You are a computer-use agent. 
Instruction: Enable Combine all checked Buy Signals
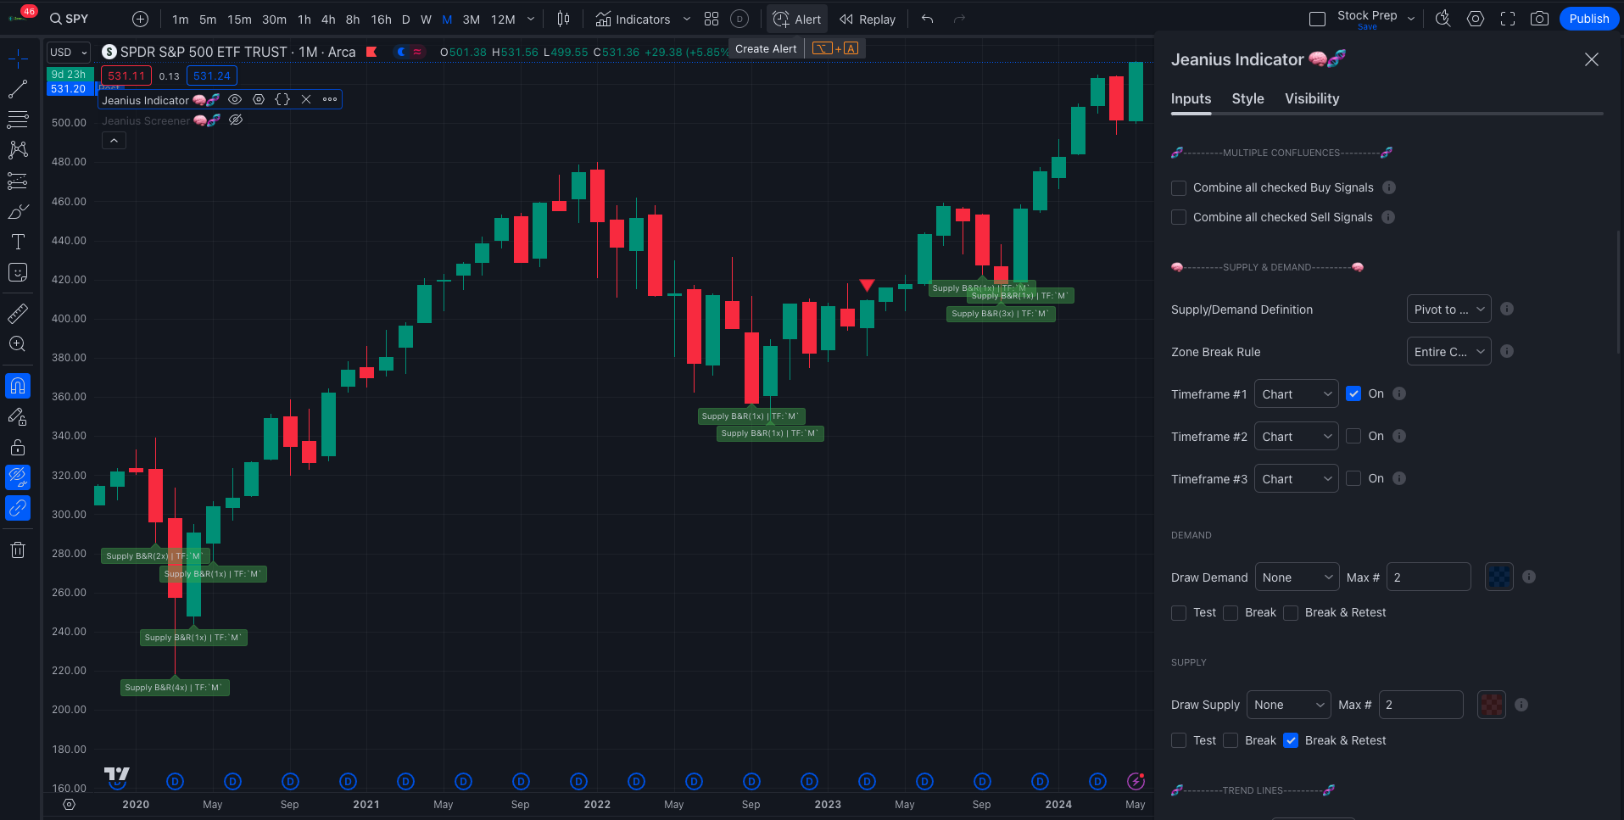pyautogui.click(x=1179, y=187)
